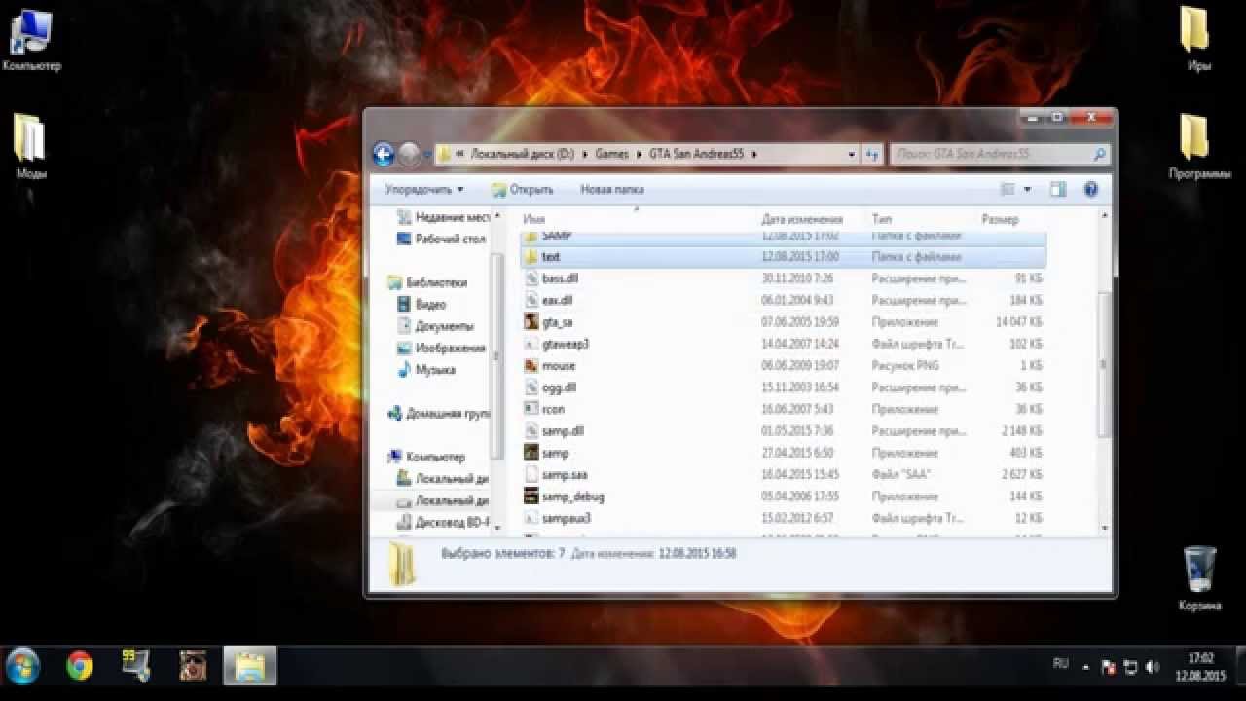
Task: Open the address bar history dropdown
Action: click(x=851, y=154)
